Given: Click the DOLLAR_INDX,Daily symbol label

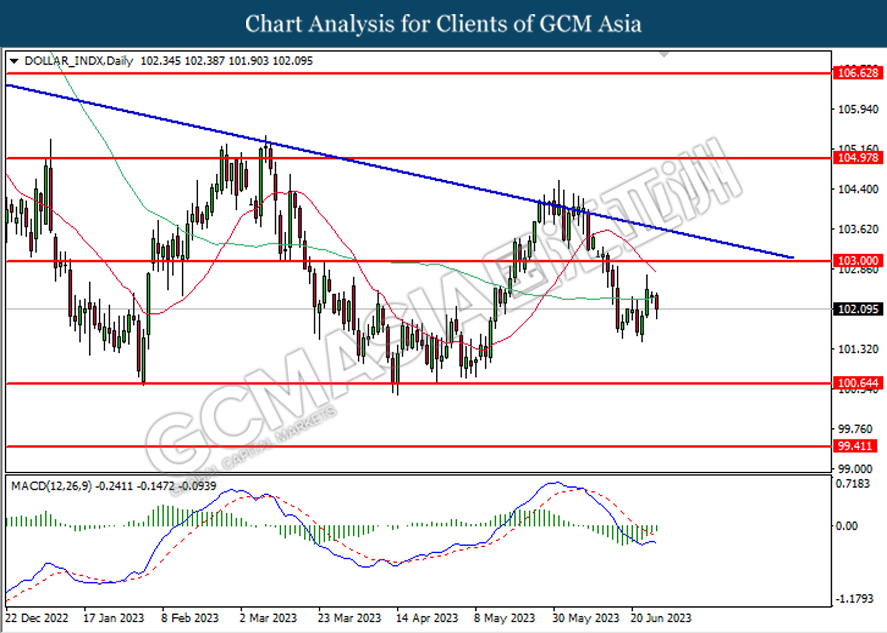Looking at the screenshot, I should point(79,61).
